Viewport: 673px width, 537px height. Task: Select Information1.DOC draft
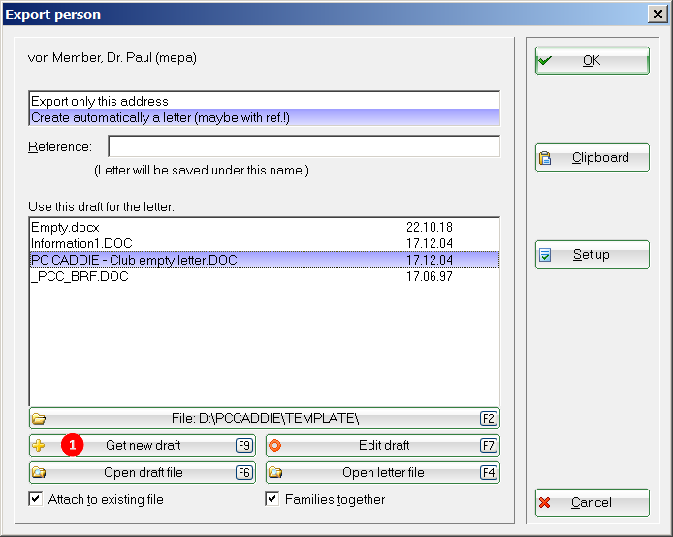pyautogui.click(x=265, y=243)
